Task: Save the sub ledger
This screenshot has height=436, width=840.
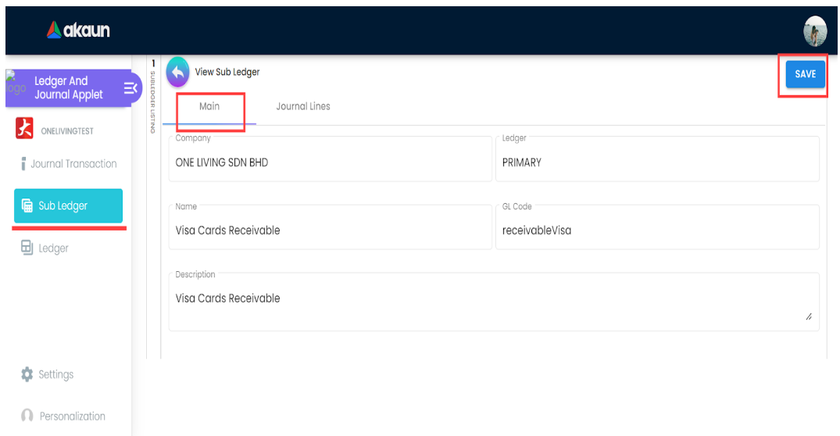Action: [x=805, y=74]
